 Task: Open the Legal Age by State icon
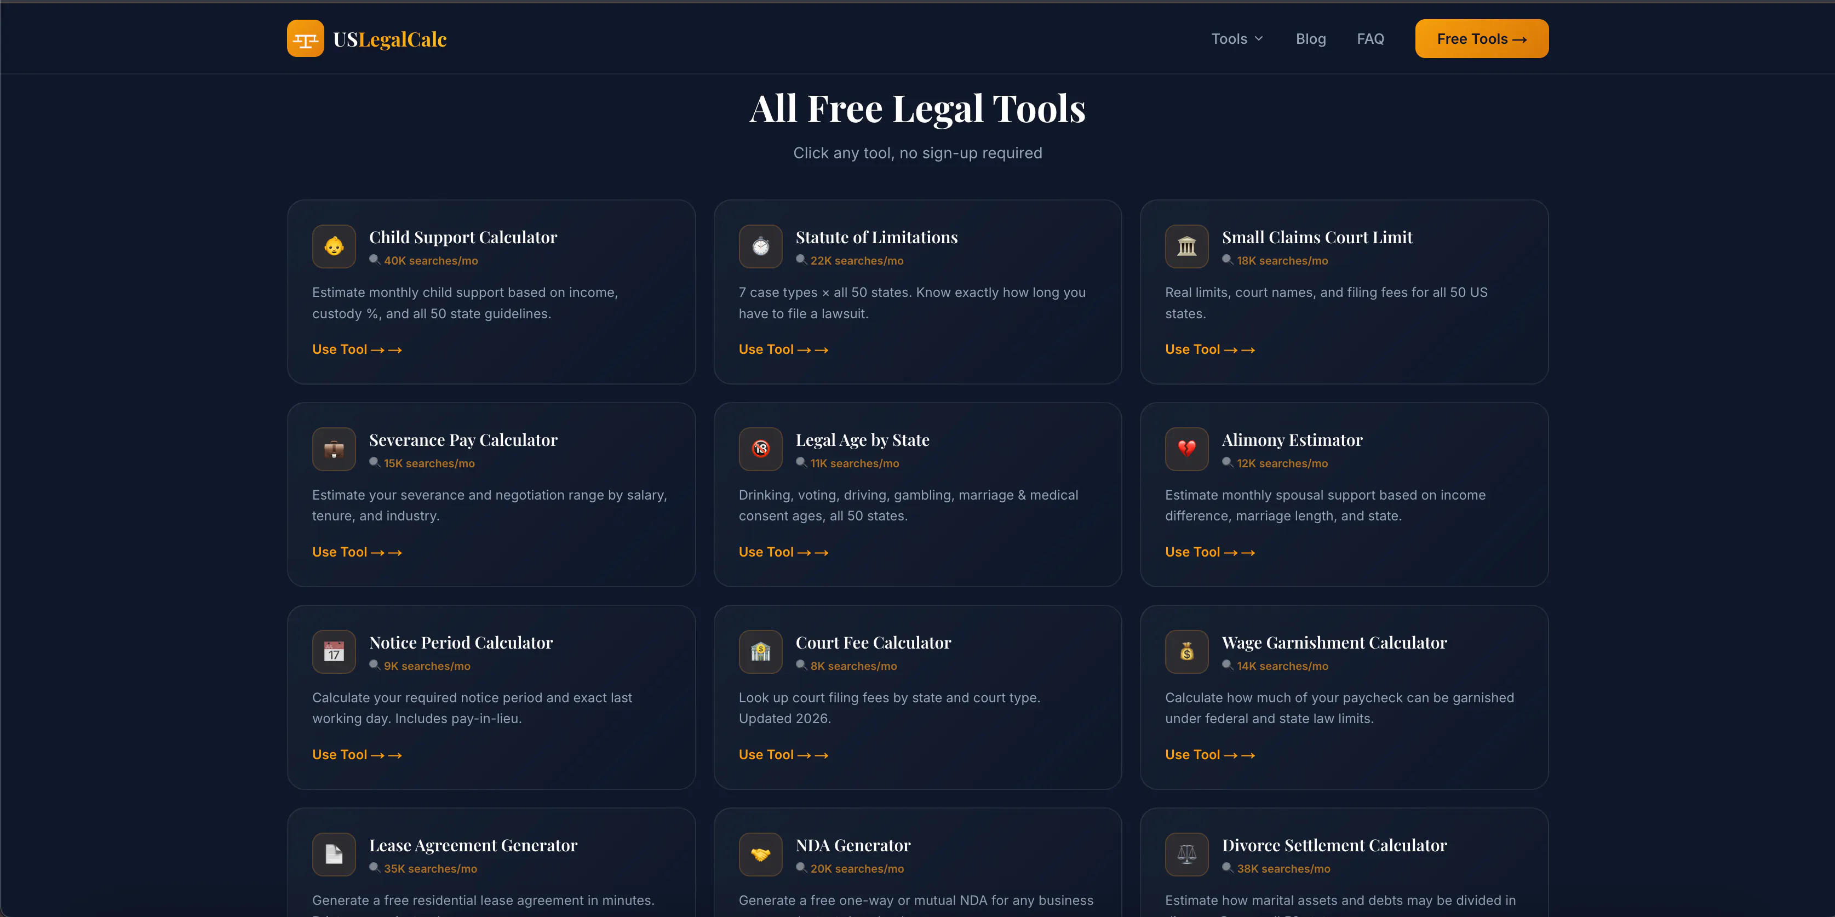tap(761, 449)
